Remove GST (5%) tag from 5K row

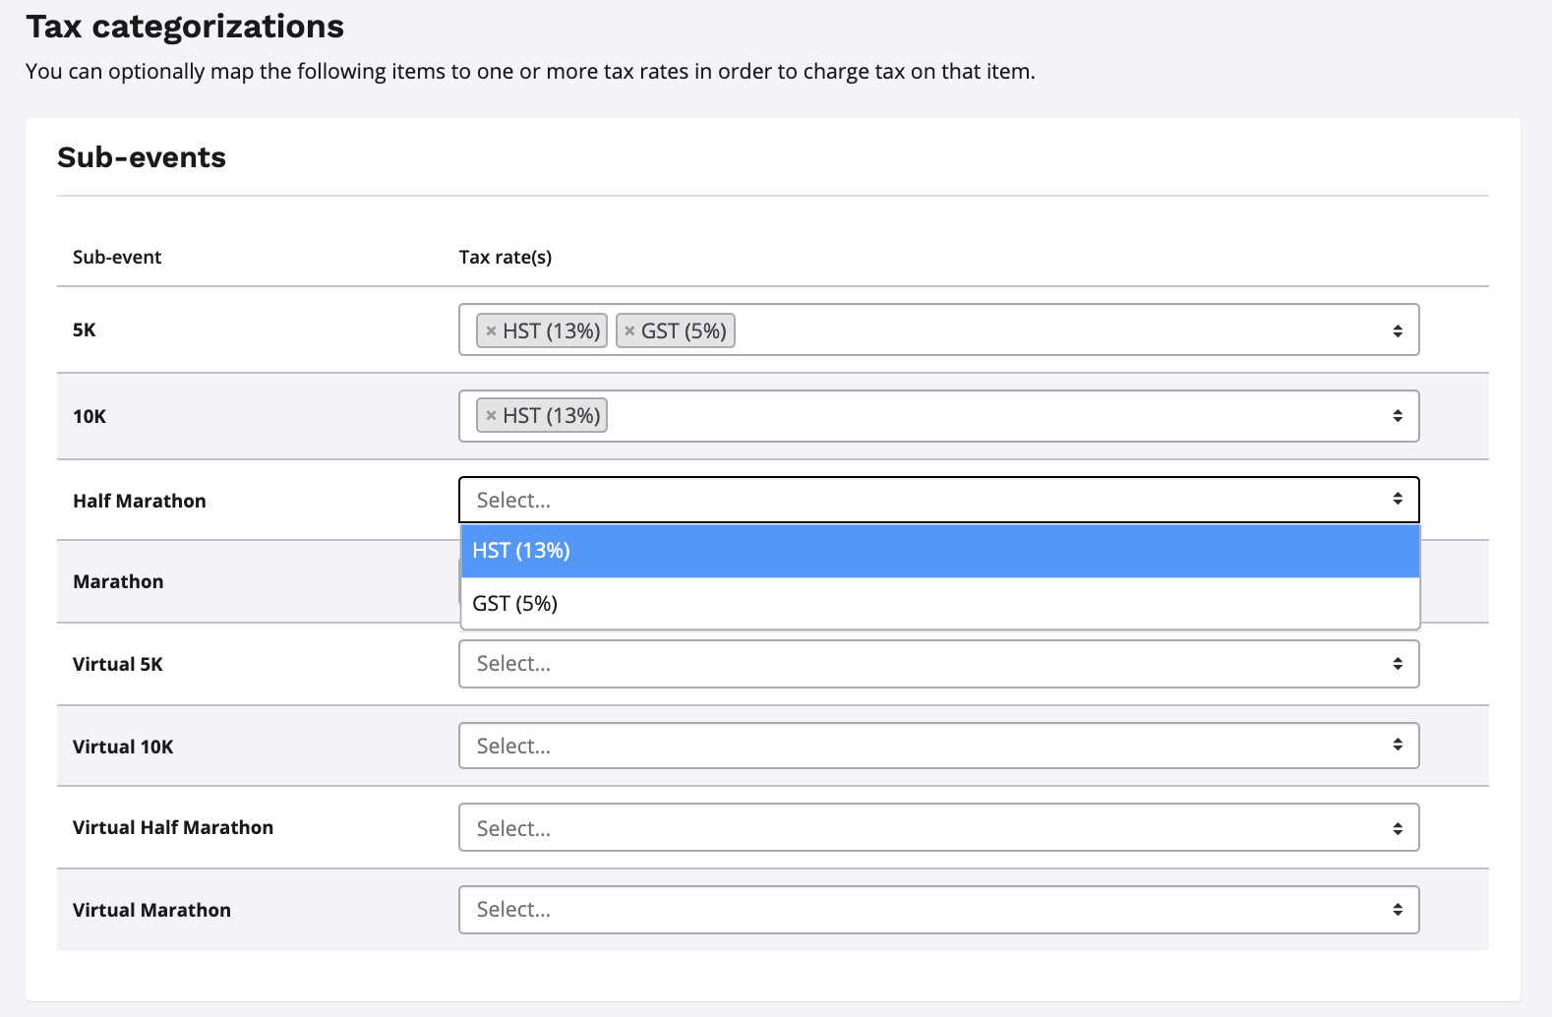tap(629, 331)
